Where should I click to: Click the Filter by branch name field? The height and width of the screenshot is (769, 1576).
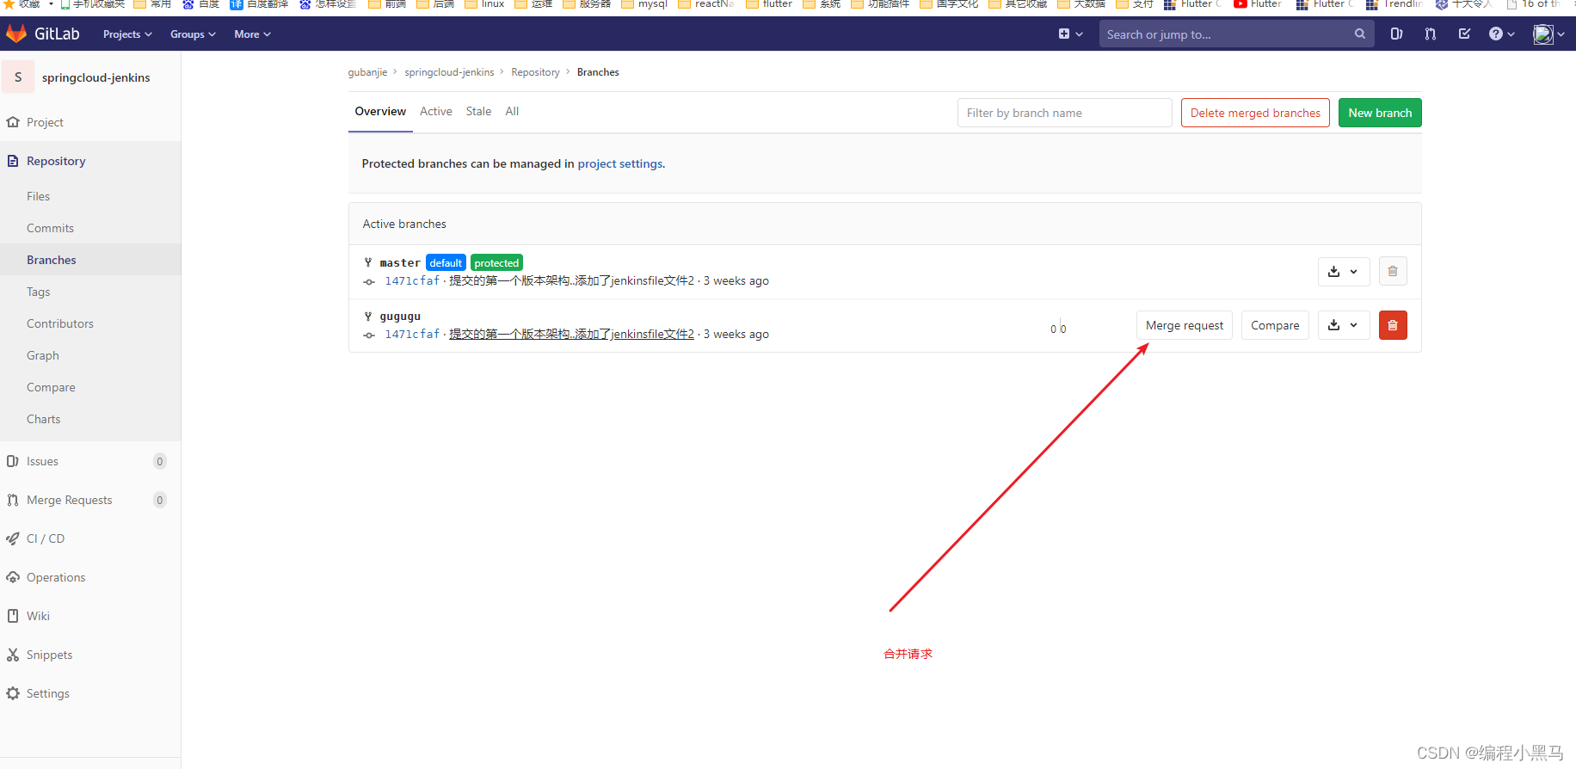click(1064, 113)
